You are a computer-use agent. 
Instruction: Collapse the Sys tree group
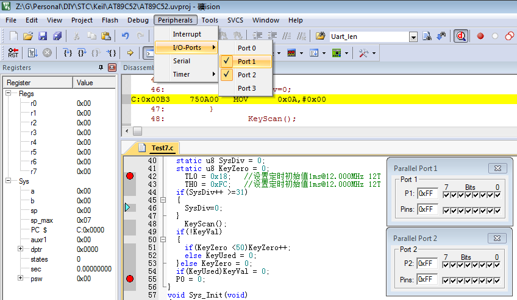pyautogui.click(x=9, y=181)
